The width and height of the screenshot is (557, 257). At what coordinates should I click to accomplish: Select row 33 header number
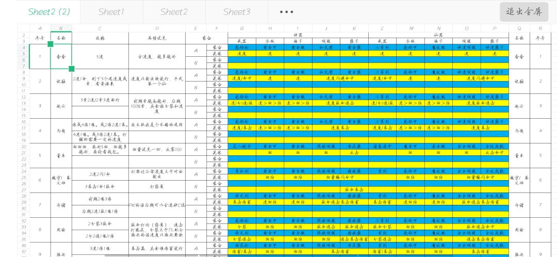(x=23, y=227)
